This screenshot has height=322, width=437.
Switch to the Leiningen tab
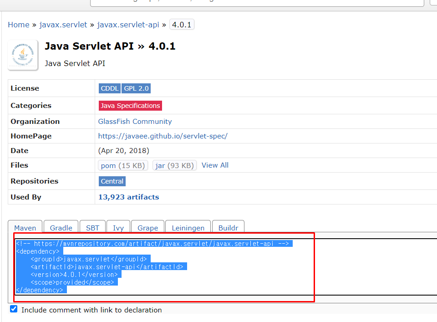coord(188,227)
